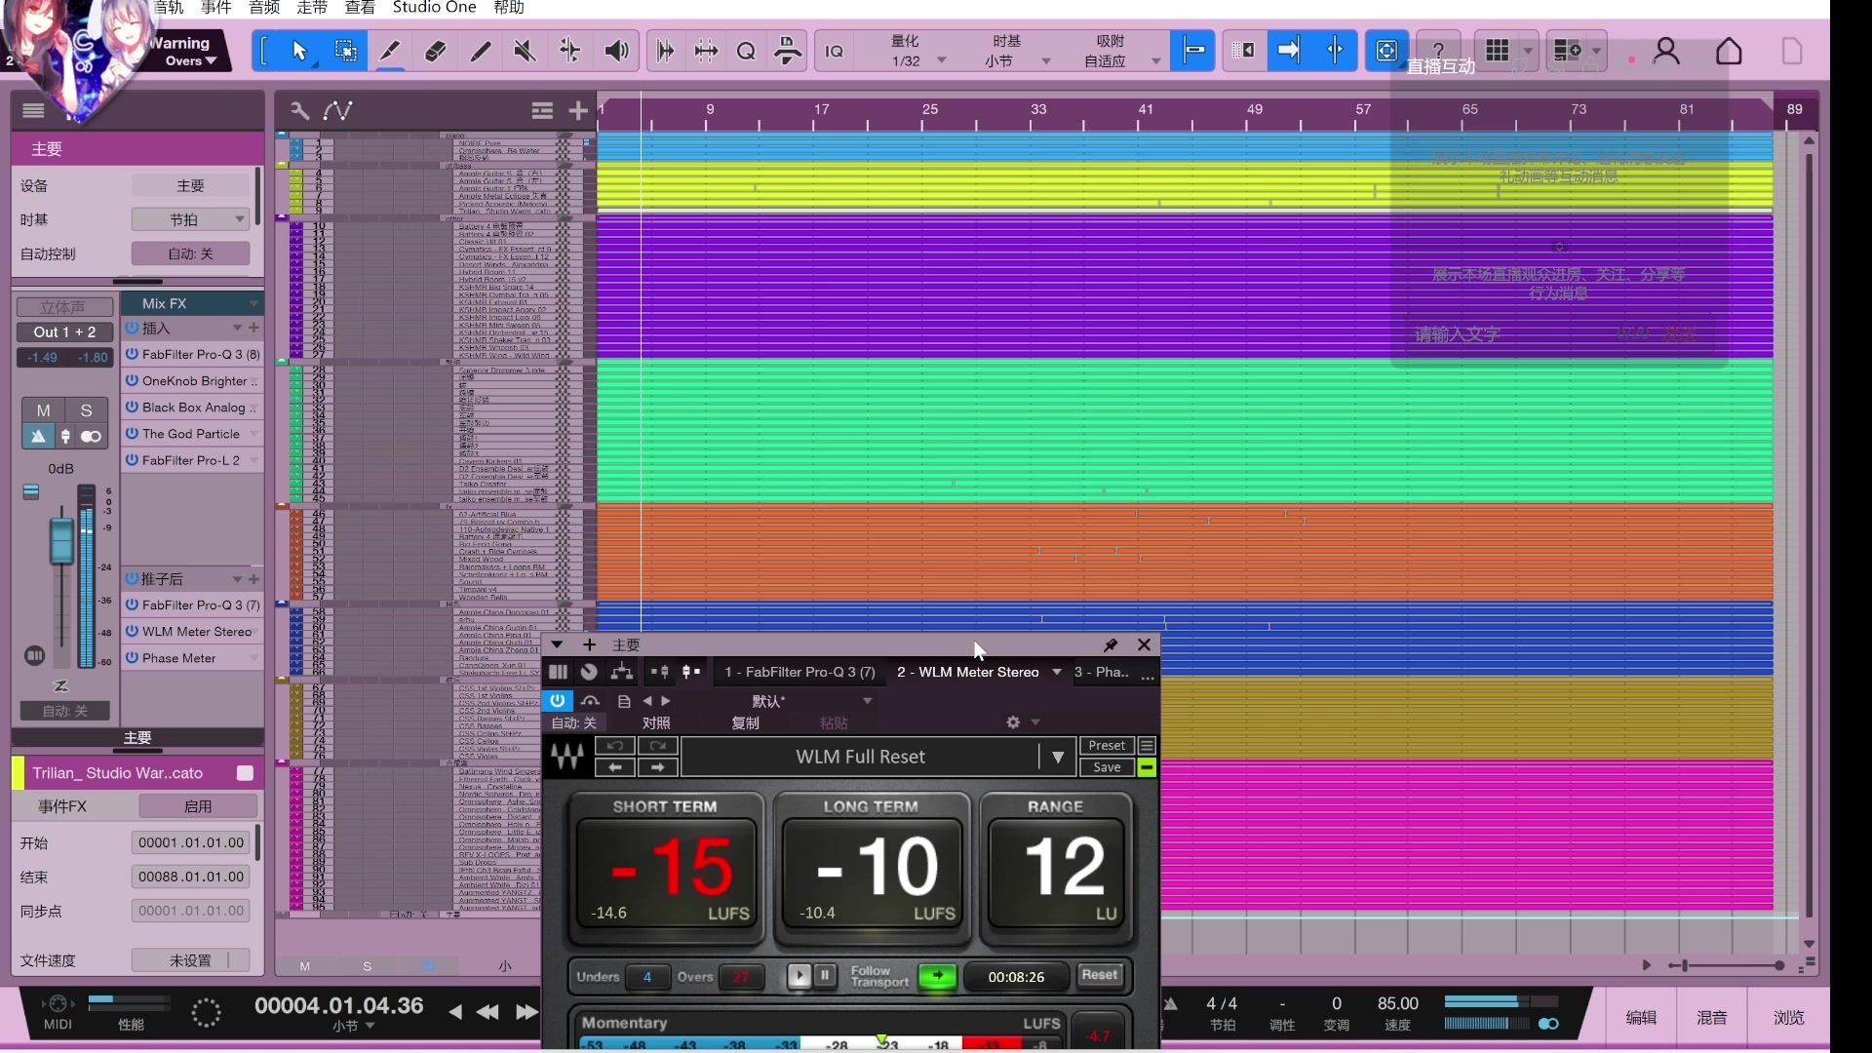
Task: Show automation with the curve icon
Action: click(x=338, y=110)
